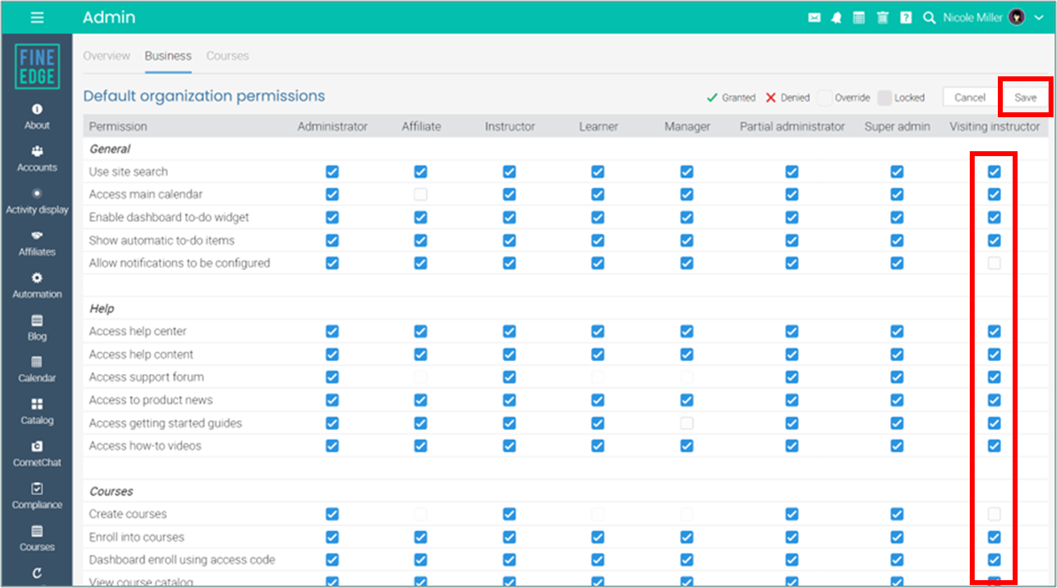
Task: Check Affiliate Access main calendar box
Action: tap(420, 195)
